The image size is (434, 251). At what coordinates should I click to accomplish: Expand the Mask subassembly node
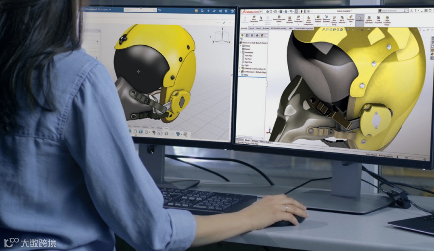click(240, 71)
